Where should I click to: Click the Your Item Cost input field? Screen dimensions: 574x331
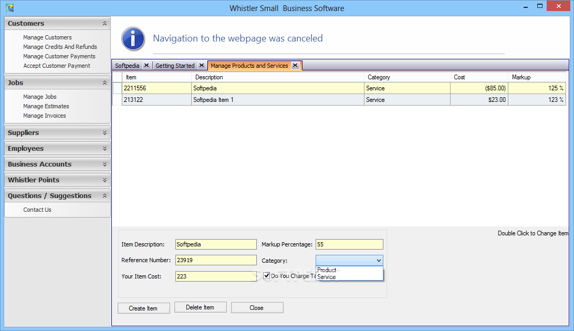(x=216, y=276)
